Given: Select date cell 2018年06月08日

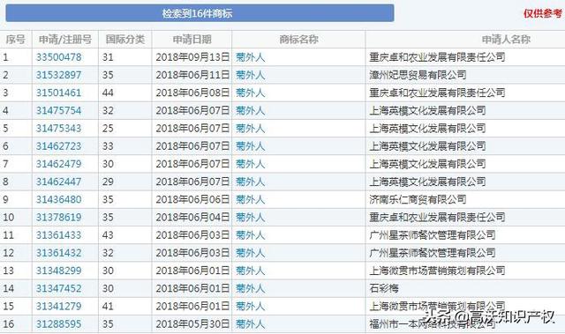Looking at the screenshot, I should [x=192, y=93].
